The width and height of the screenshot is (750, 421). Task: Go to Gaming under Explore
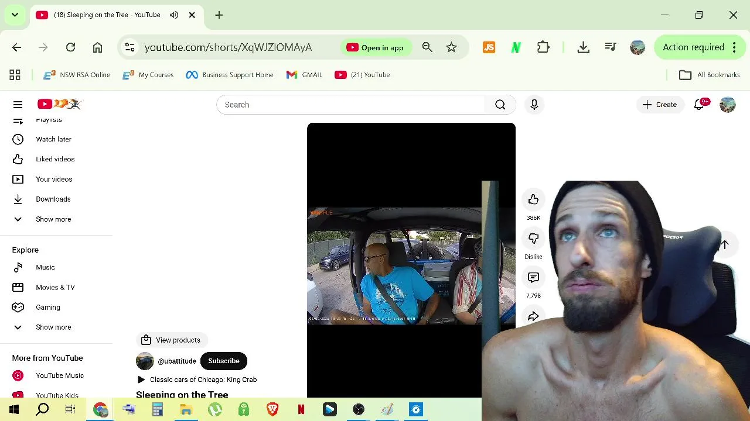point(48,308)
